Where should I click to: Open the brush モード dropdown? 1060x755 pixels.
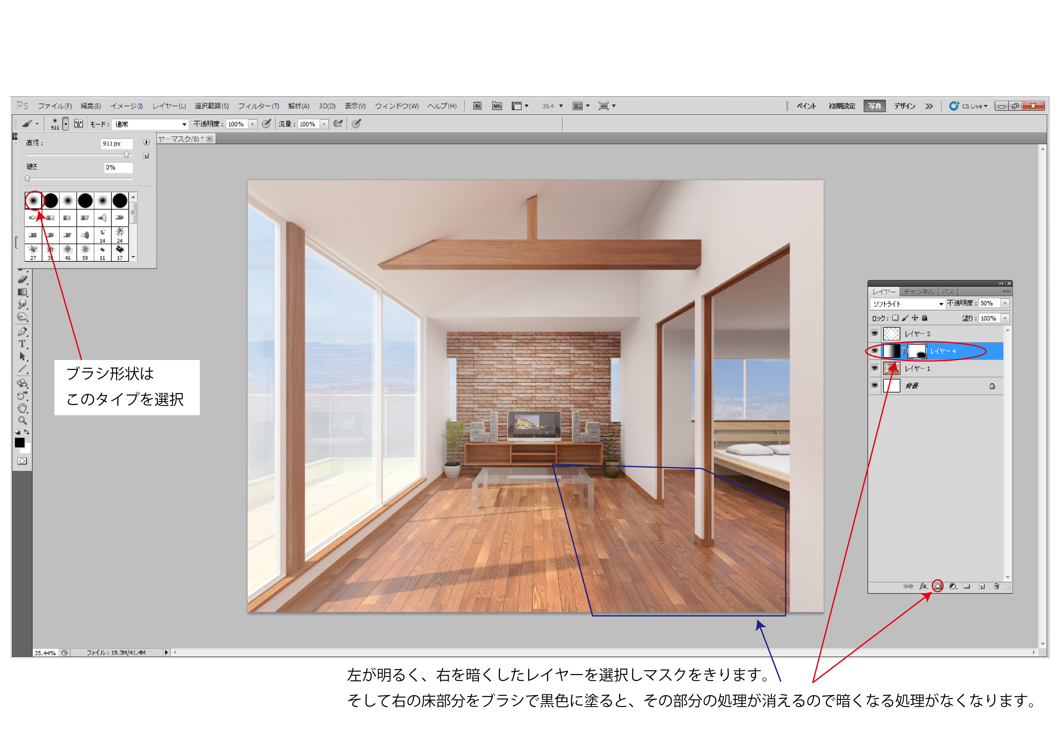(x=151, y=124)
